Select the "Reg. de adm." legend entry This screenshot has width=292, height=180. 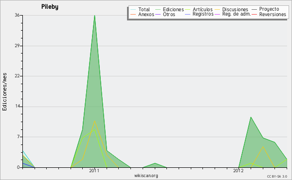click(x=237, y=14)
